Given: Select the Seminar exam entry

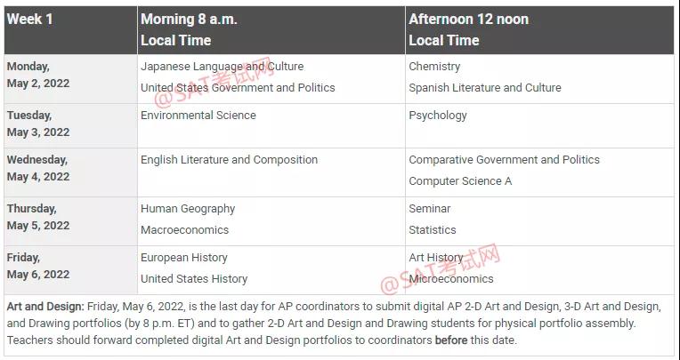Looking at the screenshot, I should [430, 209].
